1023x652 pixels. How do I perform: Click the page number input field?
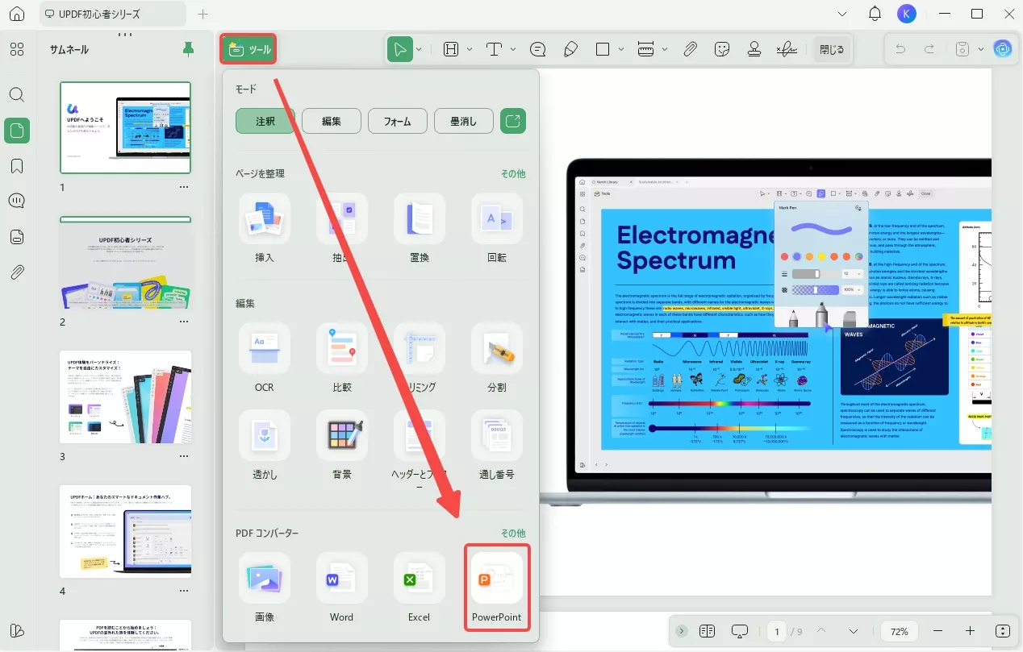[x=776, y=631]
